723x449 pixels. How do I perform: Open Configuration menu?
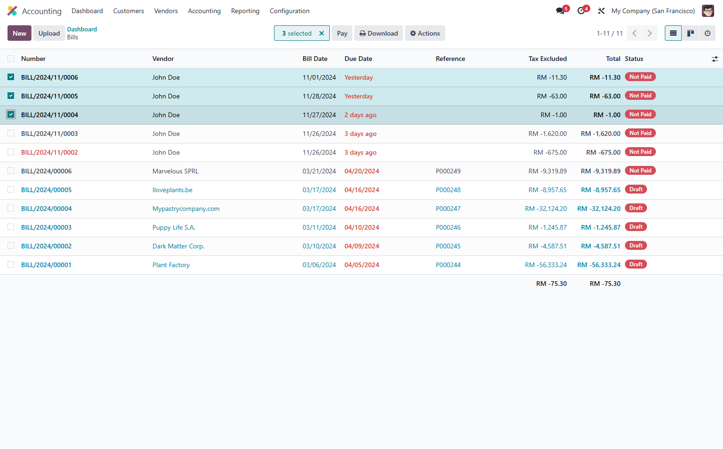(289, 11)
